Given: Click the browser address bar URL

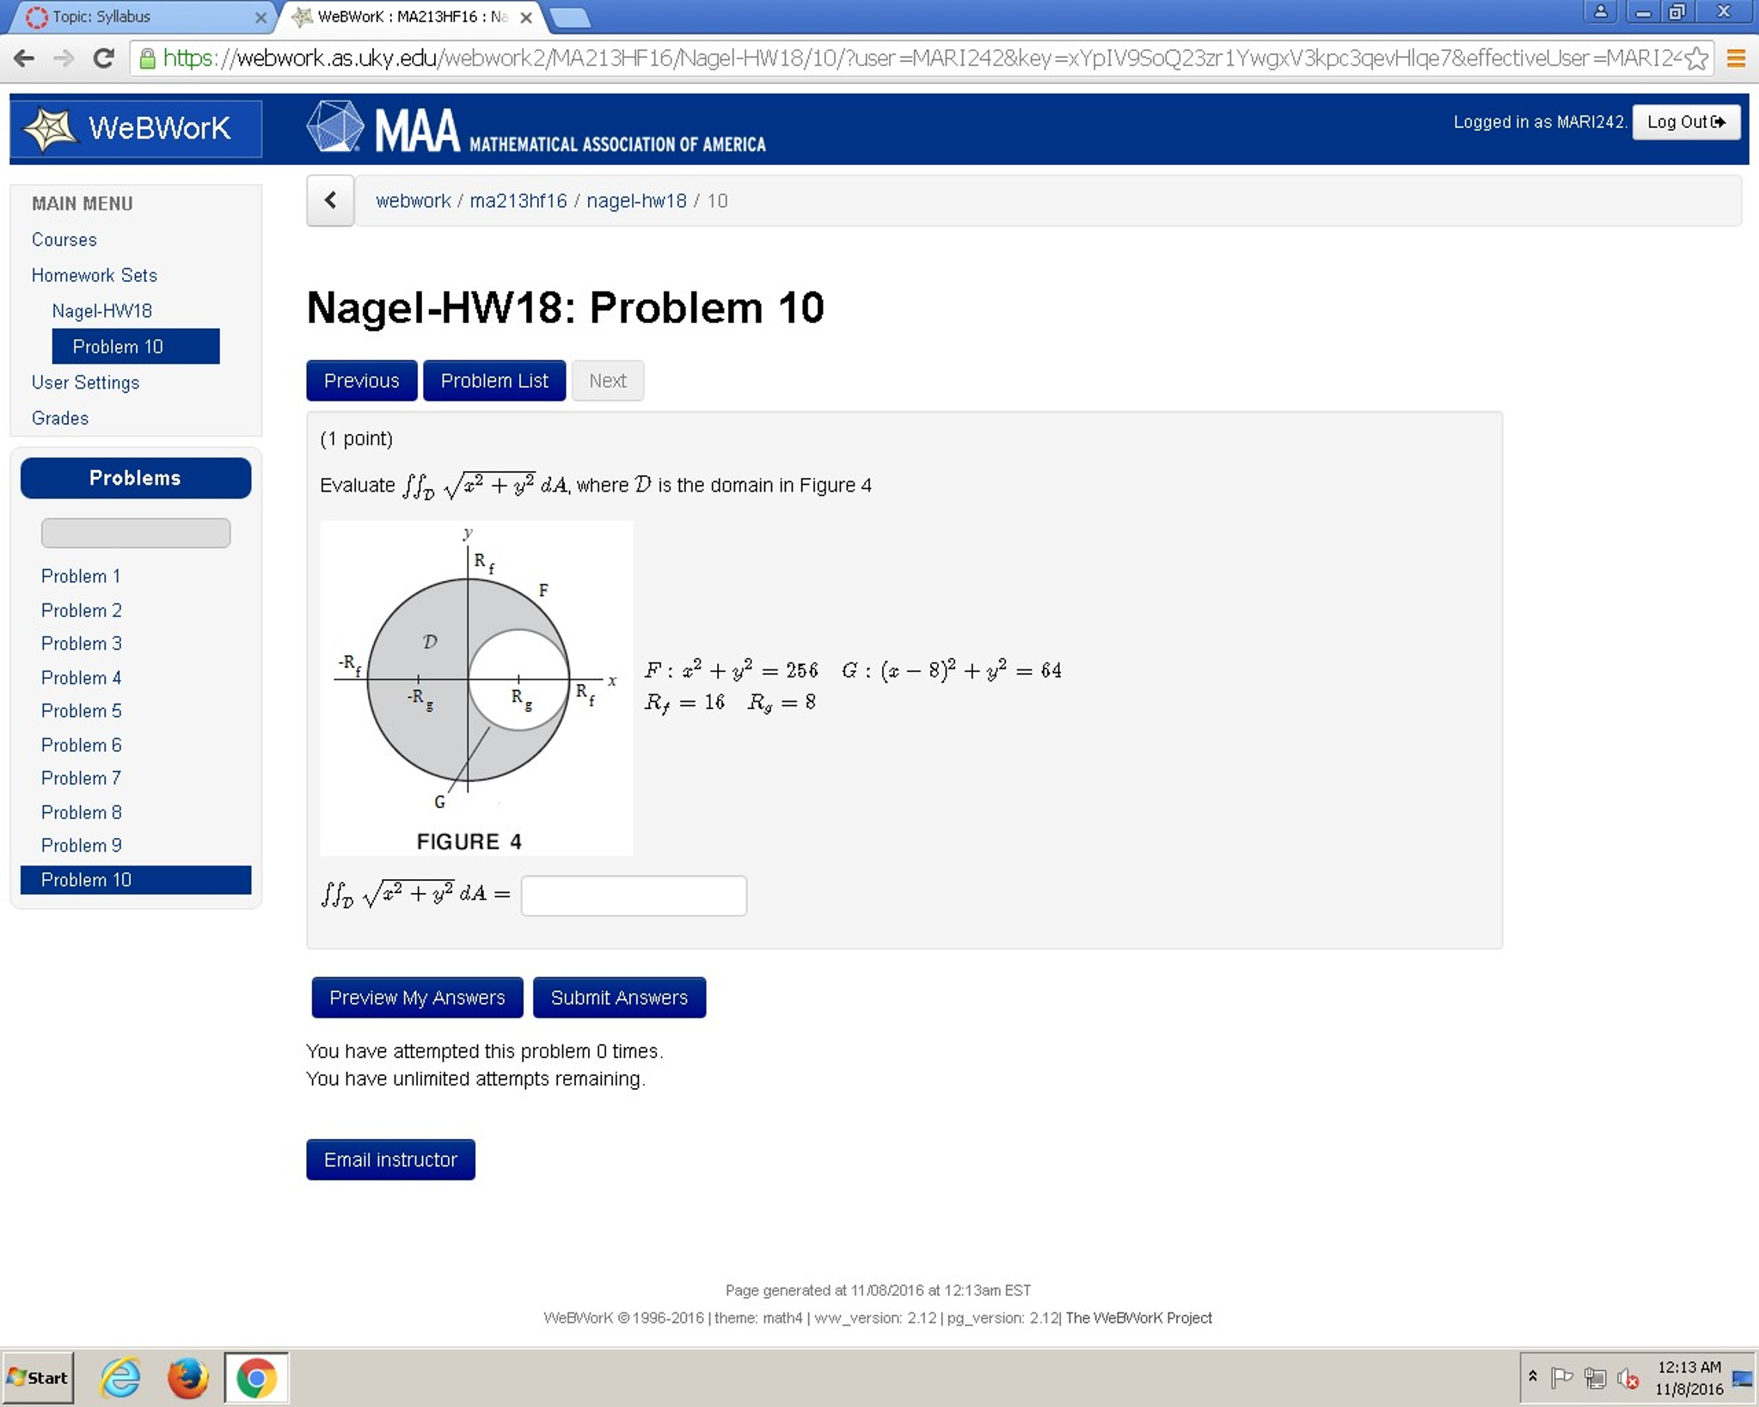Looking at the screenshot, I should (920, 58).
